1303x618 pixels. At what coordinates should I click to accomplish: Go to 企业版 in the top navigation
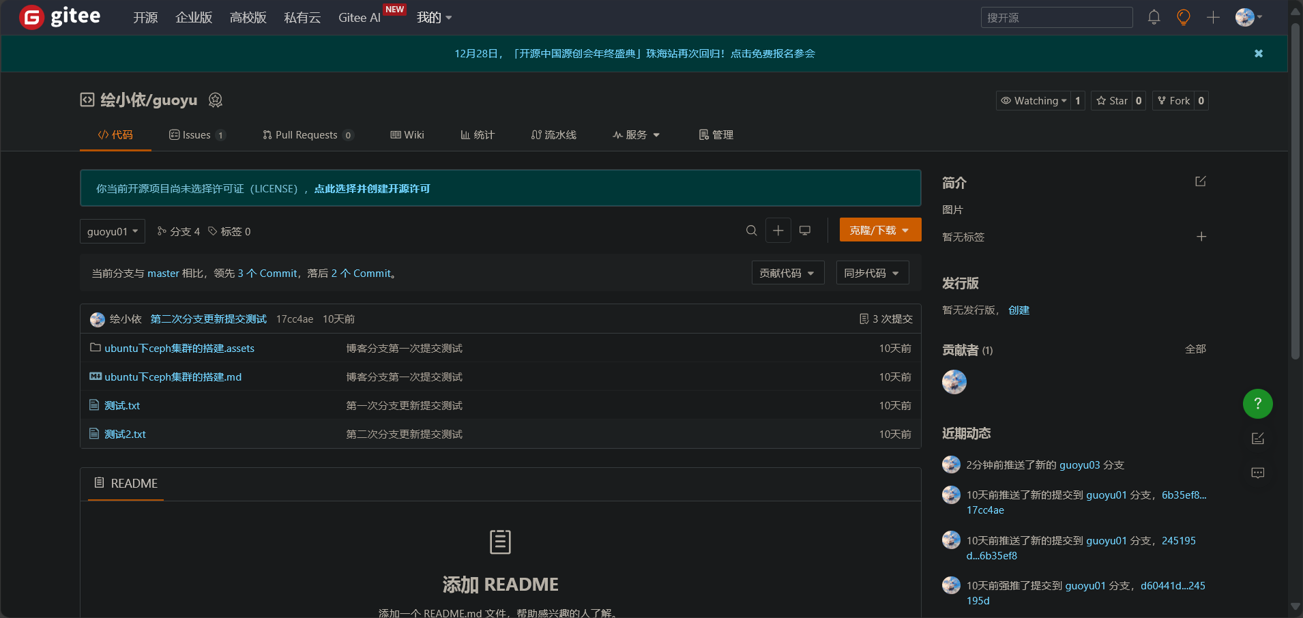(194, 18)
